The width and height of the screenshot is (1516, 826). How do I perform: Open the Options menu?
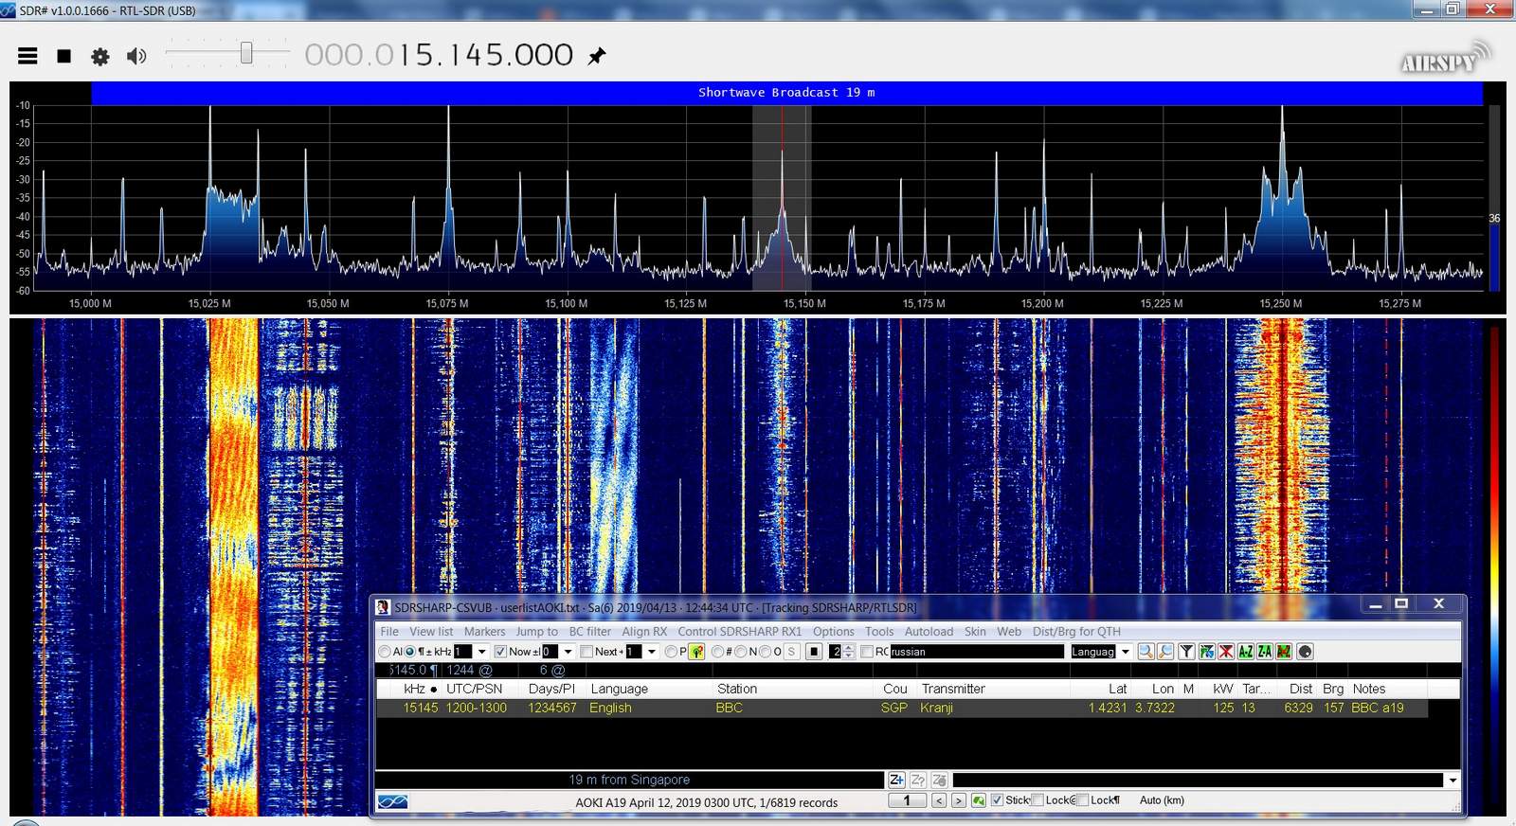pyautogui.click(x=834, y=631)
